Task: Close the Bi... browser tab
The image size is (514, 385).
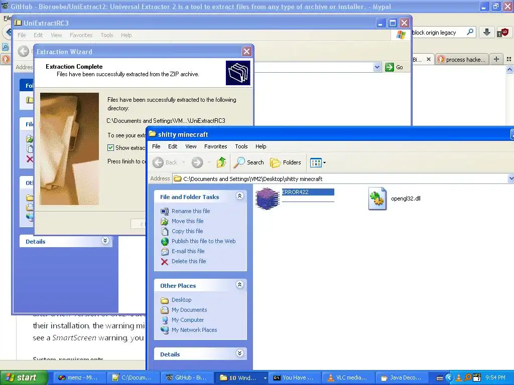Action: click(429, 59)
